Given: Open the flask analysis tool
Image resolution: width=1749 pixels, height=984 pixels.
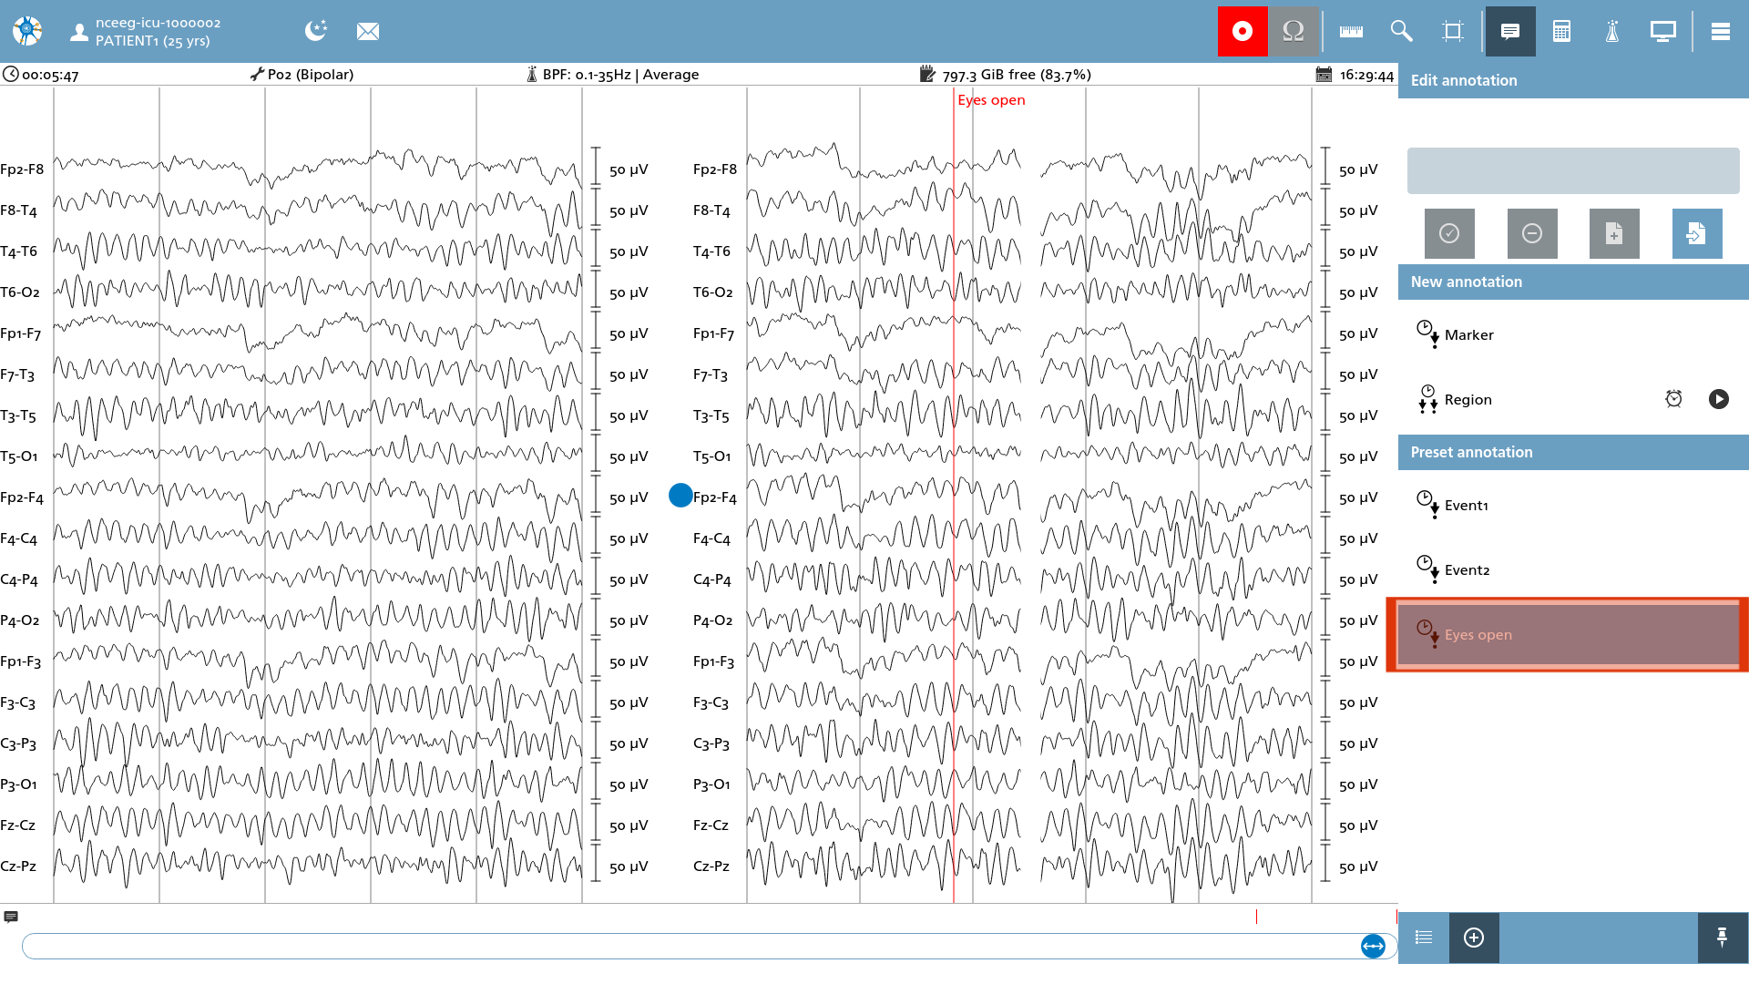Looking at the screenshot, I should point(1612,31).
